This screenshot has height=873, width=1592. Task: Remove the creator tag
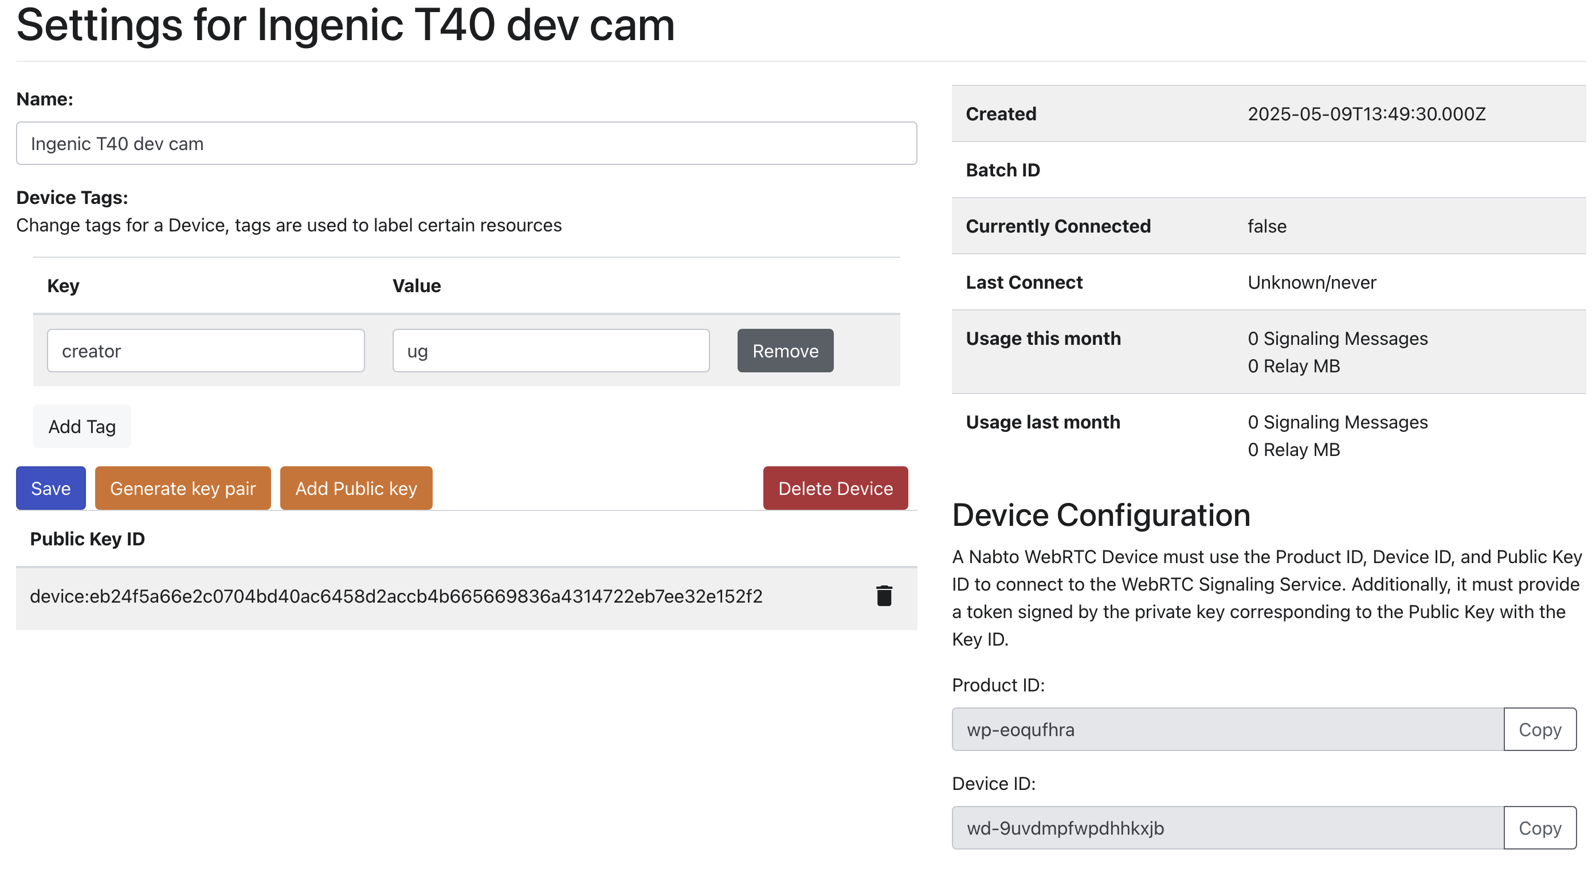click(x=785, y=351)
